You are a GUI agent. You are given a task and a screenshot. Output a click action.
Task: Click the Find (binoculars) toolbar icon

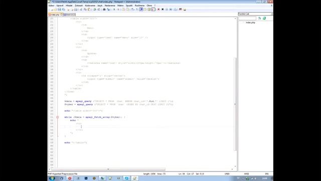tap(104, 10)
